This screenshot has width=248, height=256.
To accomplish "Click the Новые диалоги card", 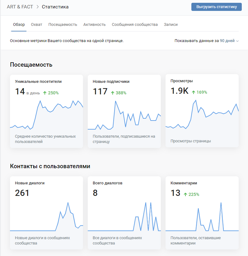I will click(x=46, y=213).
